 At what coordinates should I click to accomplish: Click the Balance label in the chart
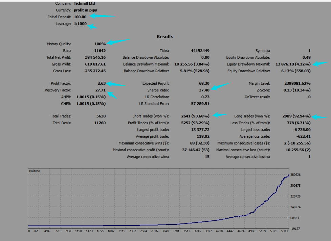point(35,171)
